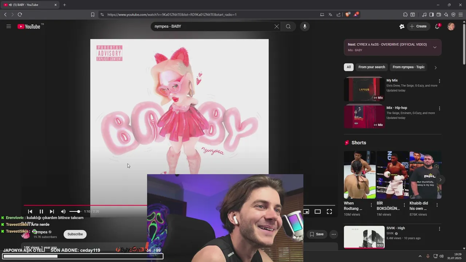Reload the page
Screen dimensions: 466x262
pos(20,15)
